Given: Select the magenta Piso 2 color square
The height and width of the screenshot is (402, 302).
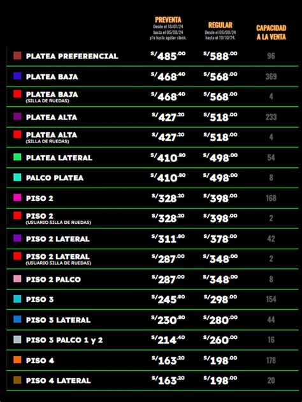Looking at the screenshot, I should (x=17, y=198).
